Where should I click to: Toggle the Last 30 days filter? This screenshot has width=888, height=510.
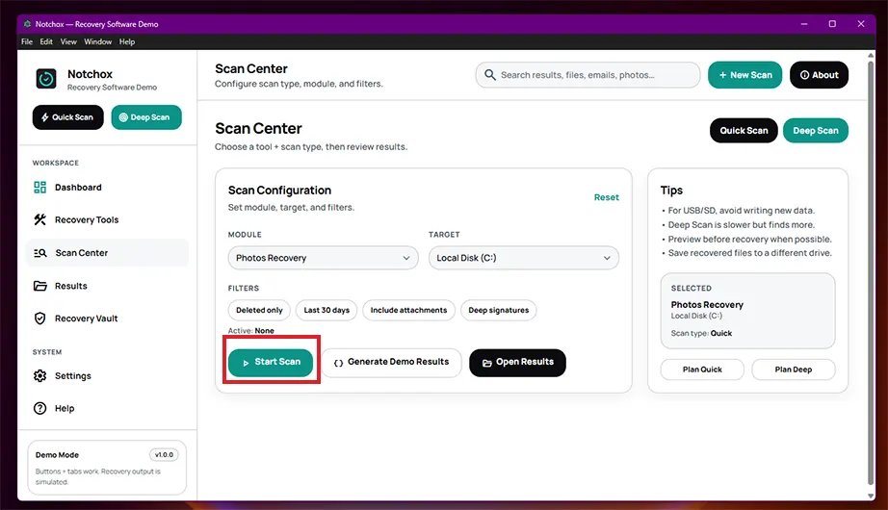point(326,310)
